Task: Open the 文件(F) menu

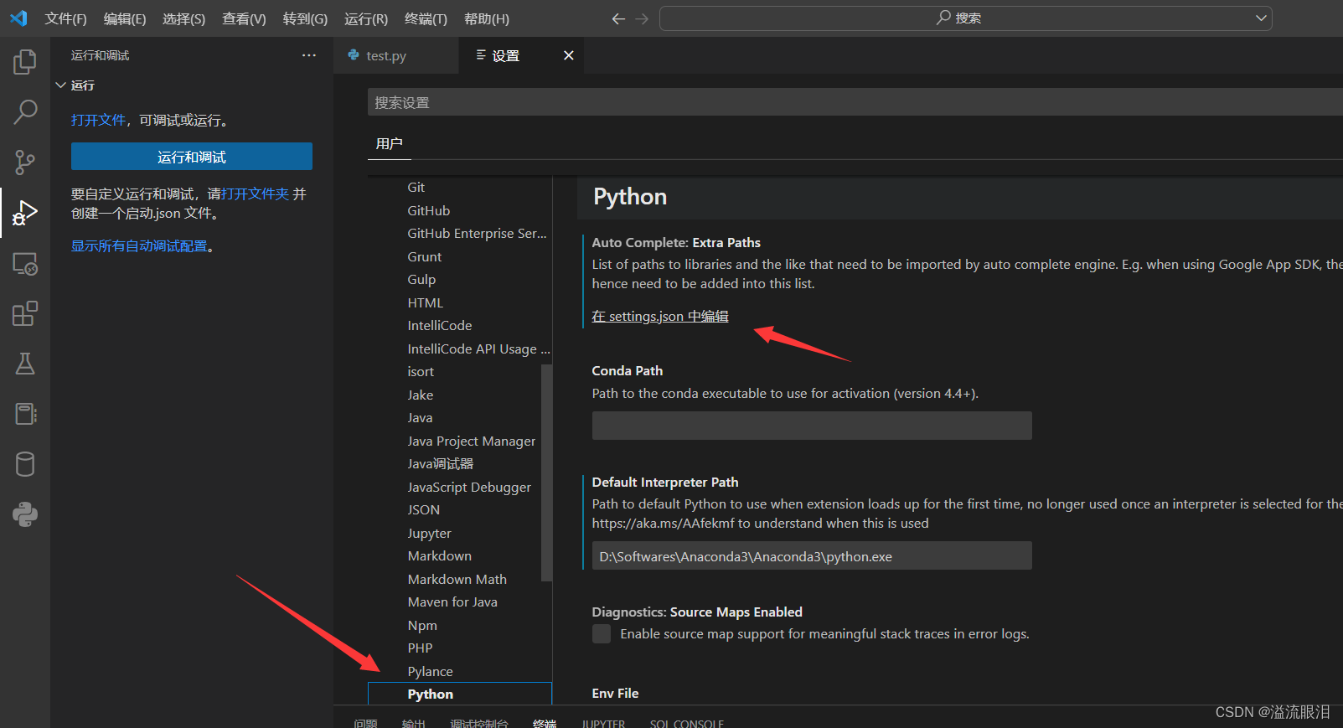Action: (65, 18)
